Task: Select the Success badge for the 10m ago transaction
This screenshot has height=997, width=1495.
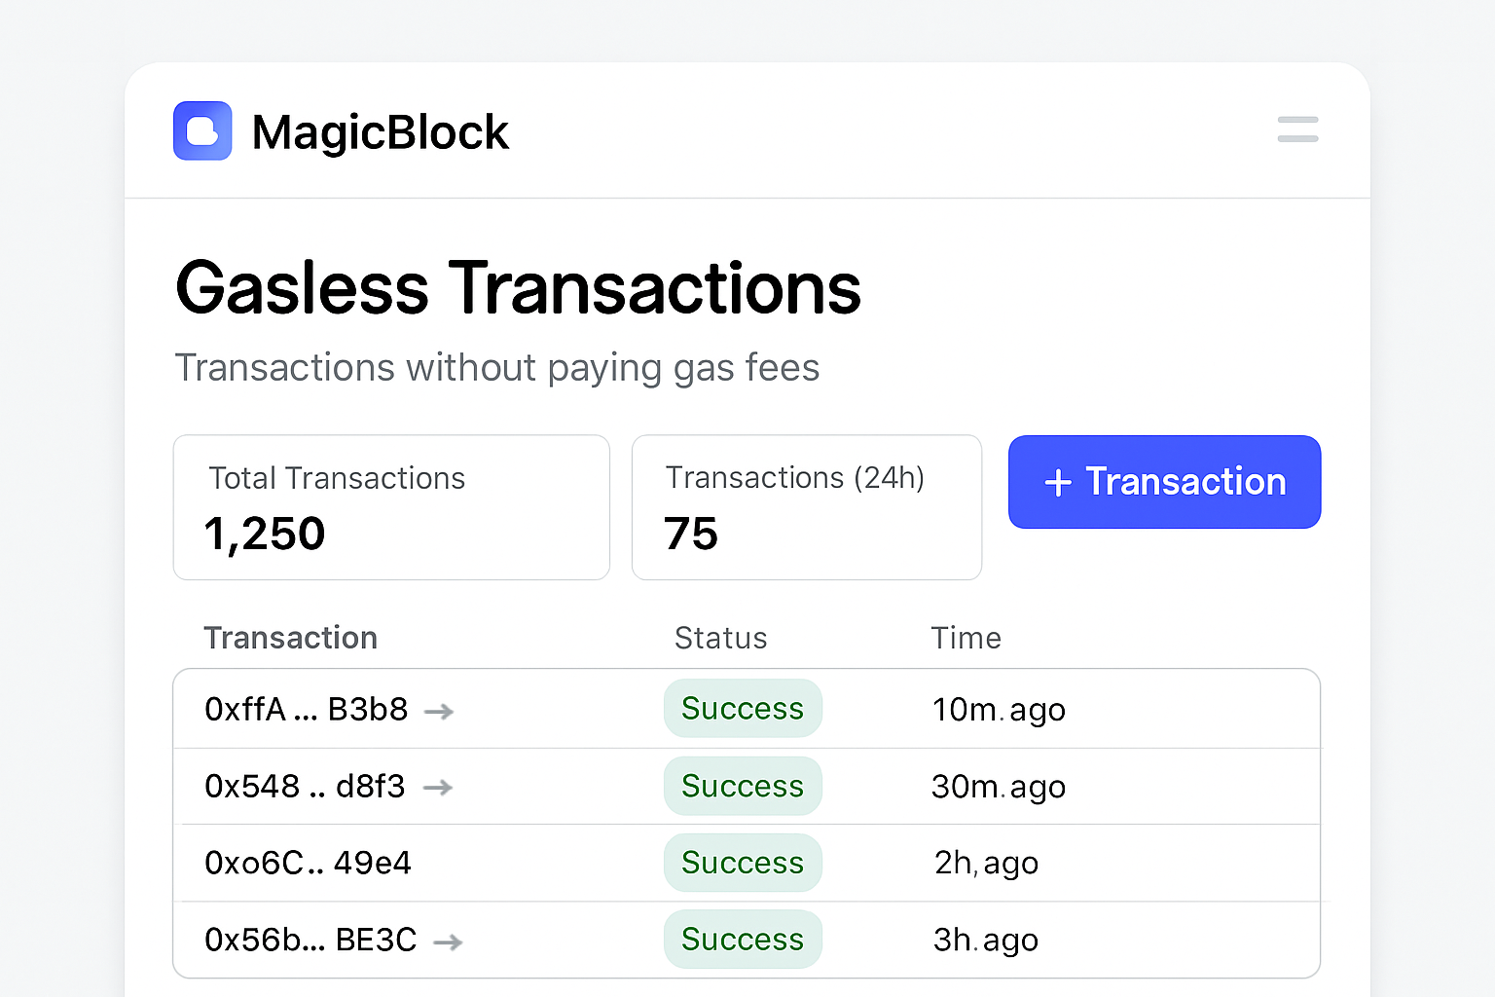Action: coord(743,708)
